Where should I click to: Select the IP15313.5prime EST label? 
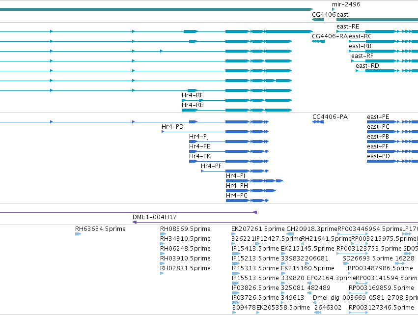(255, 268)
